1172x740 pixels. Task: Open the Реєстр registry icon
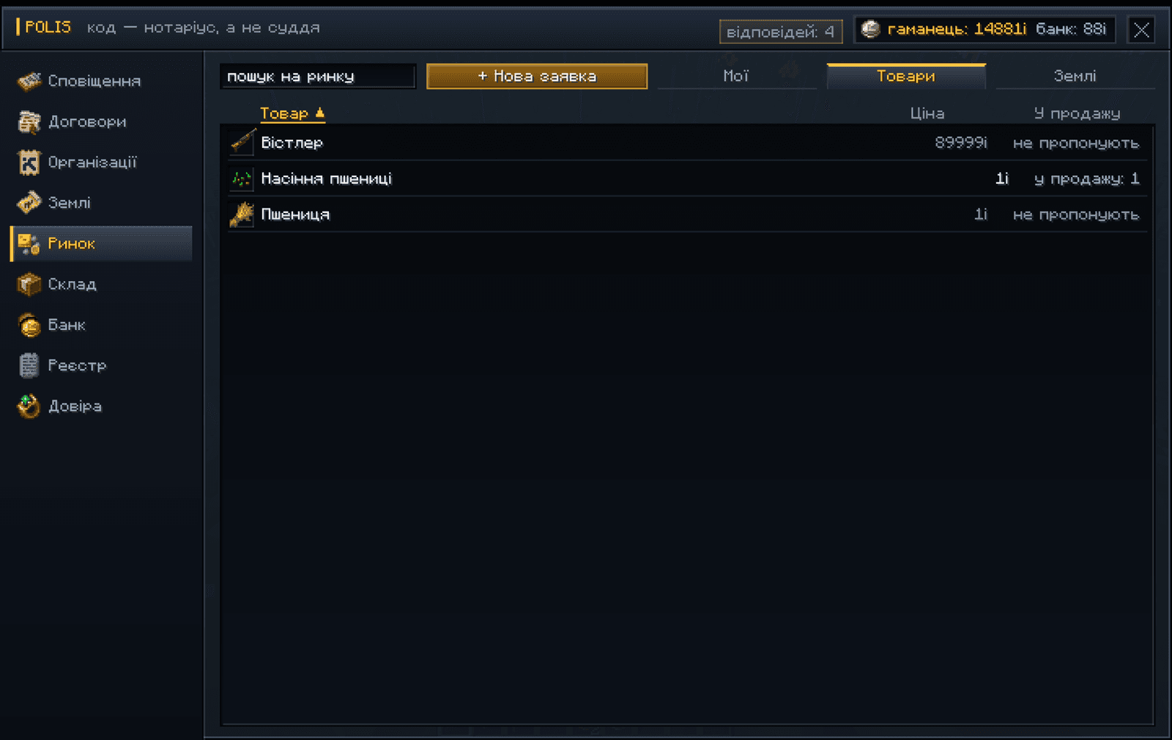tap(29, 365)
